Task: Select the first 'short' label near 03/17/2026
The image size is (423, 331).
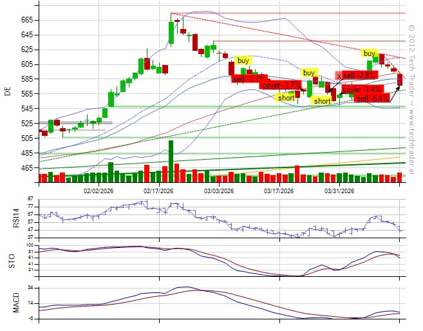Action: coord(286,99)
